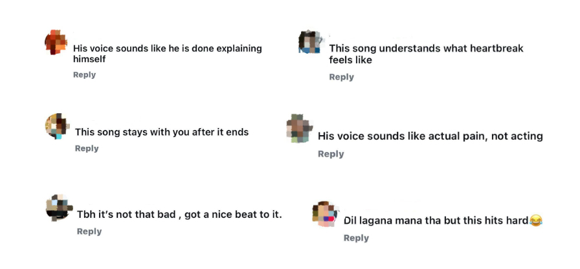Reply to the 'Dil lagana mana tha' comment

pyautogui.click(x=356, y=238)
